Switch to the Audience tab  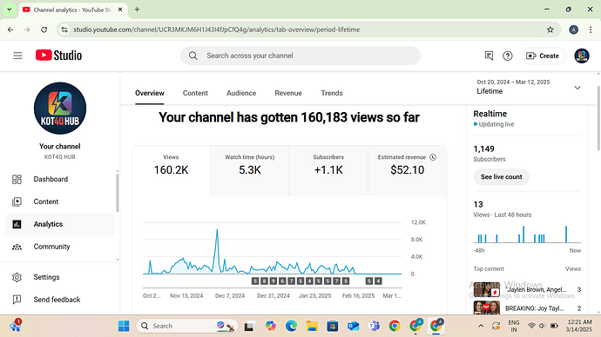pyautogui.click(x=241, y=93)
